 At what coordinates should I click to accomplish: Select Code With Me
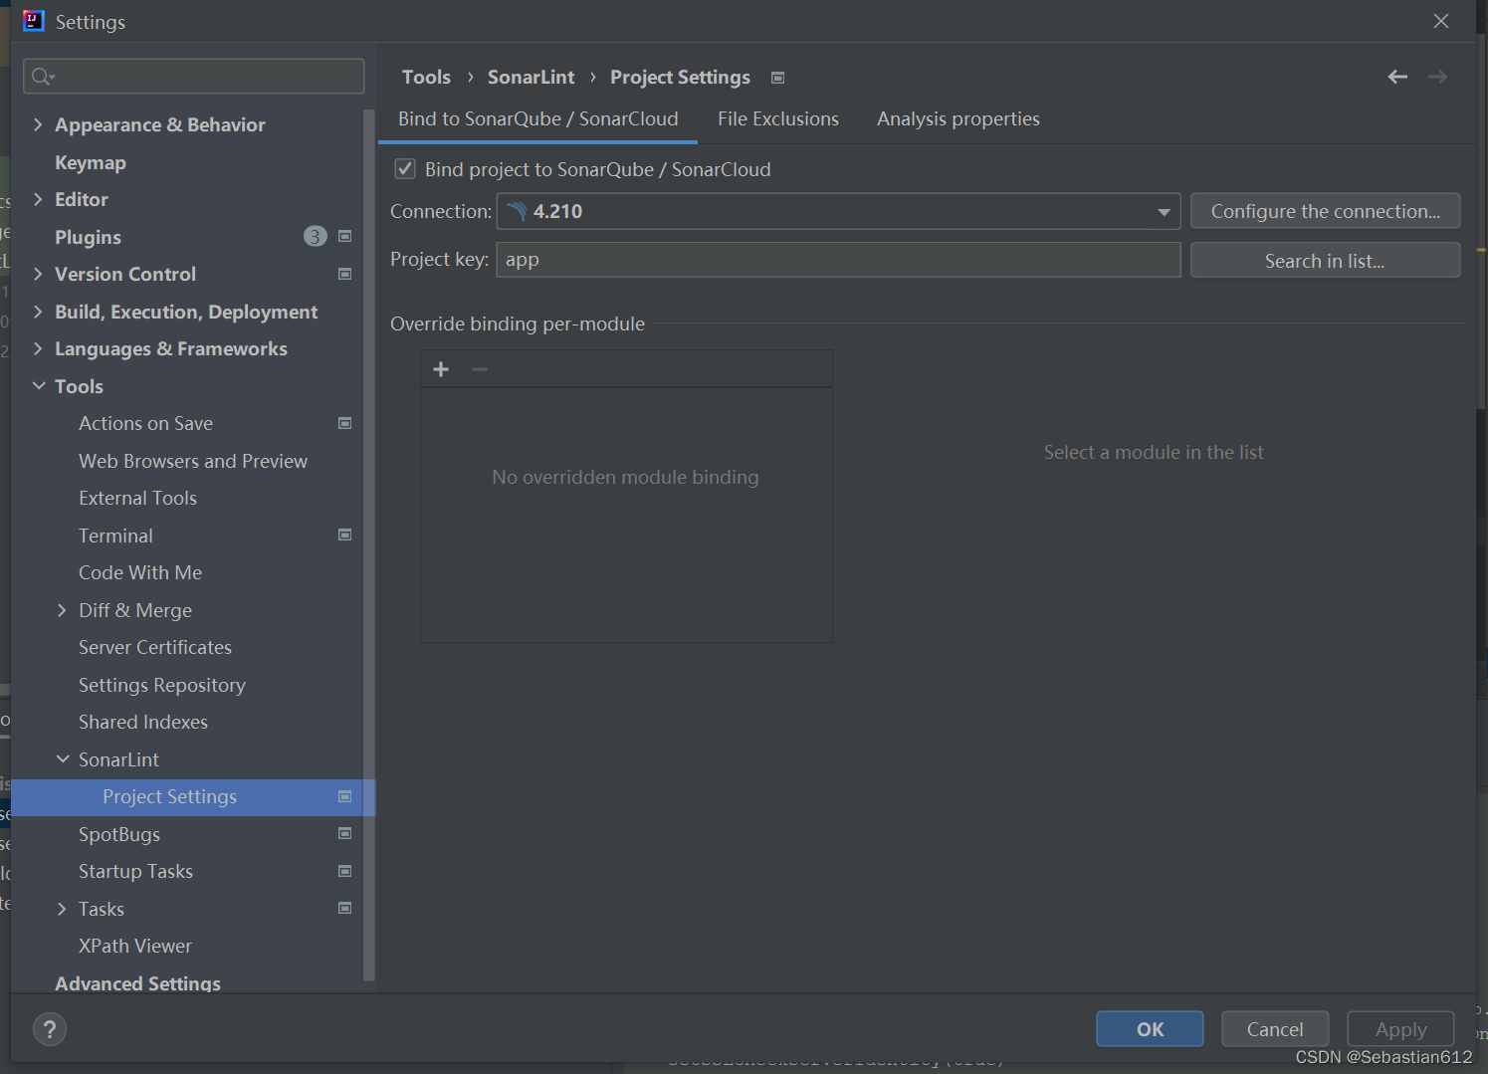[x=140, y=572]
